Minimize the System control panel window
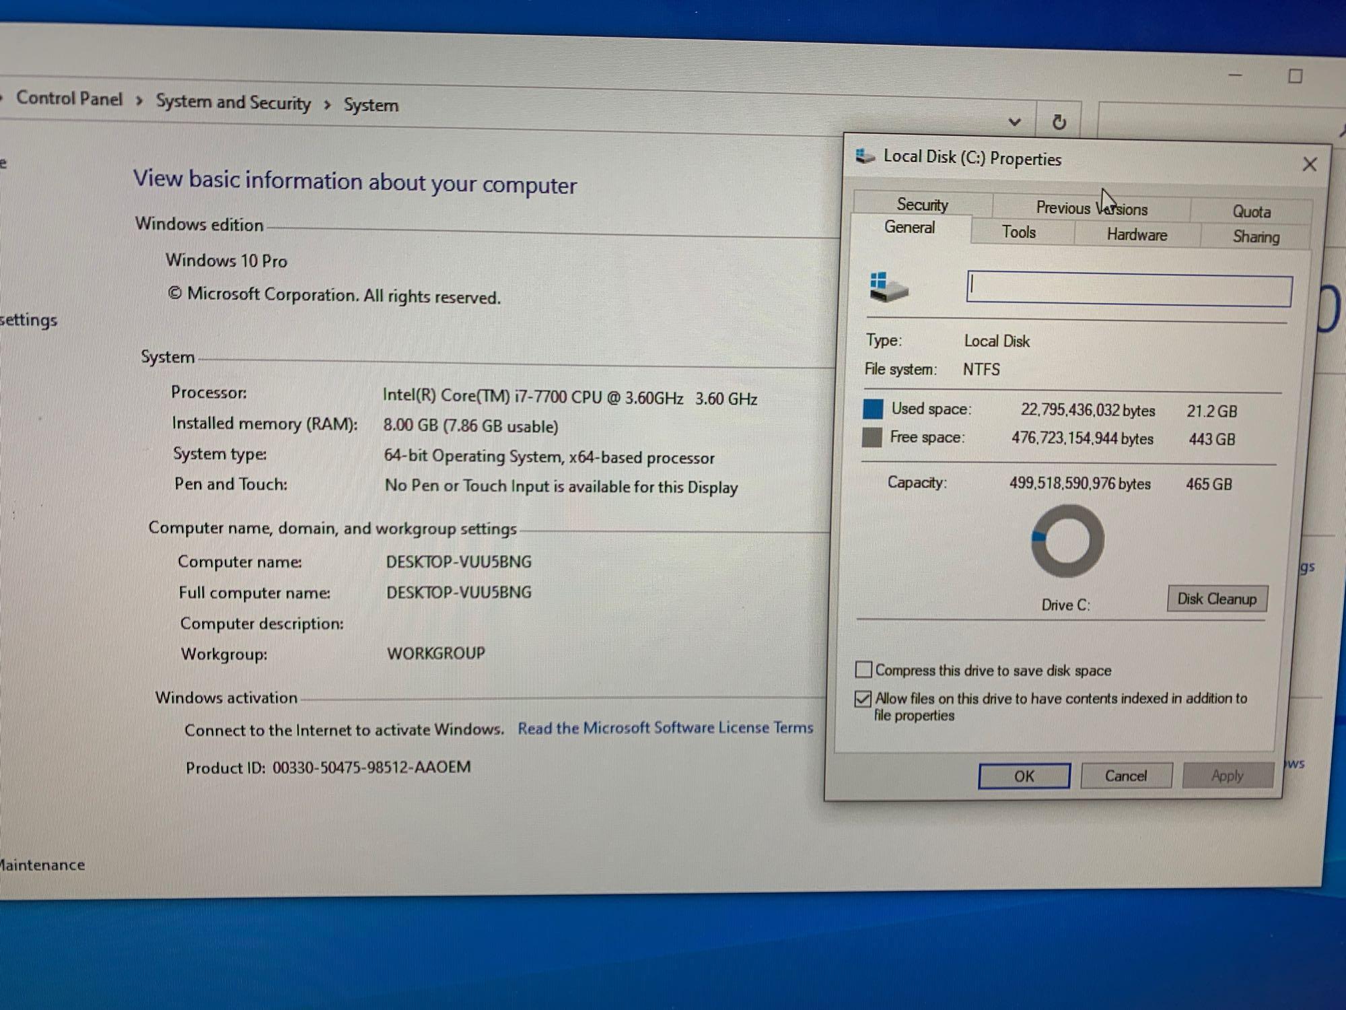Viewport: 1346px width, 1010px height. [1235, 75]
